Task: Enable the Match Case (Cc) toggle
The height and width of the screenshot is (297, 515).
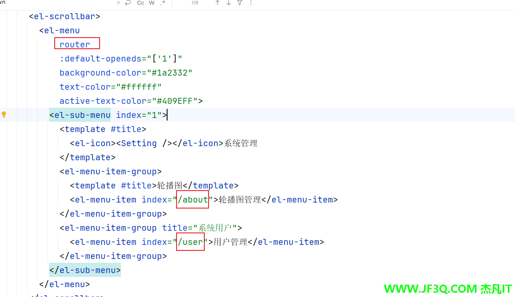Action: (140, 3)
